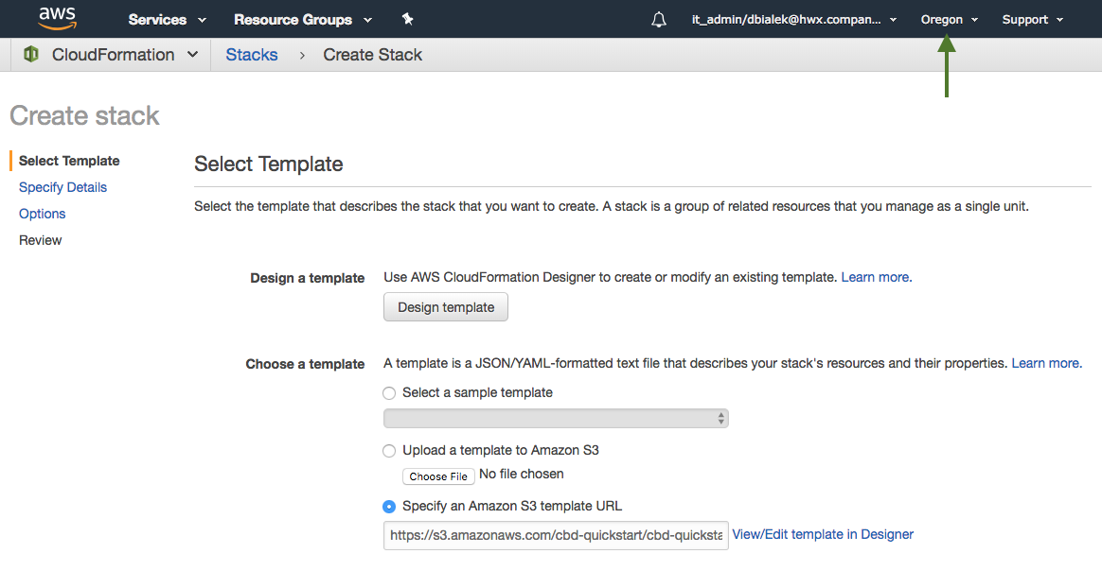Click the pin shortcuts icon
1102x571 pixels.
tap(407, 19)
